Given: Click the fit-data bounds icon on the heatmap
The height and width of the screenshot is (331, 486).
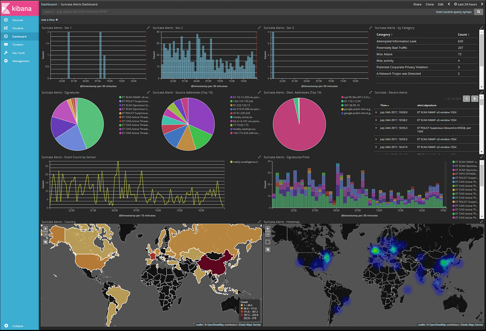Looking at the screenshot, I should 268,250.
